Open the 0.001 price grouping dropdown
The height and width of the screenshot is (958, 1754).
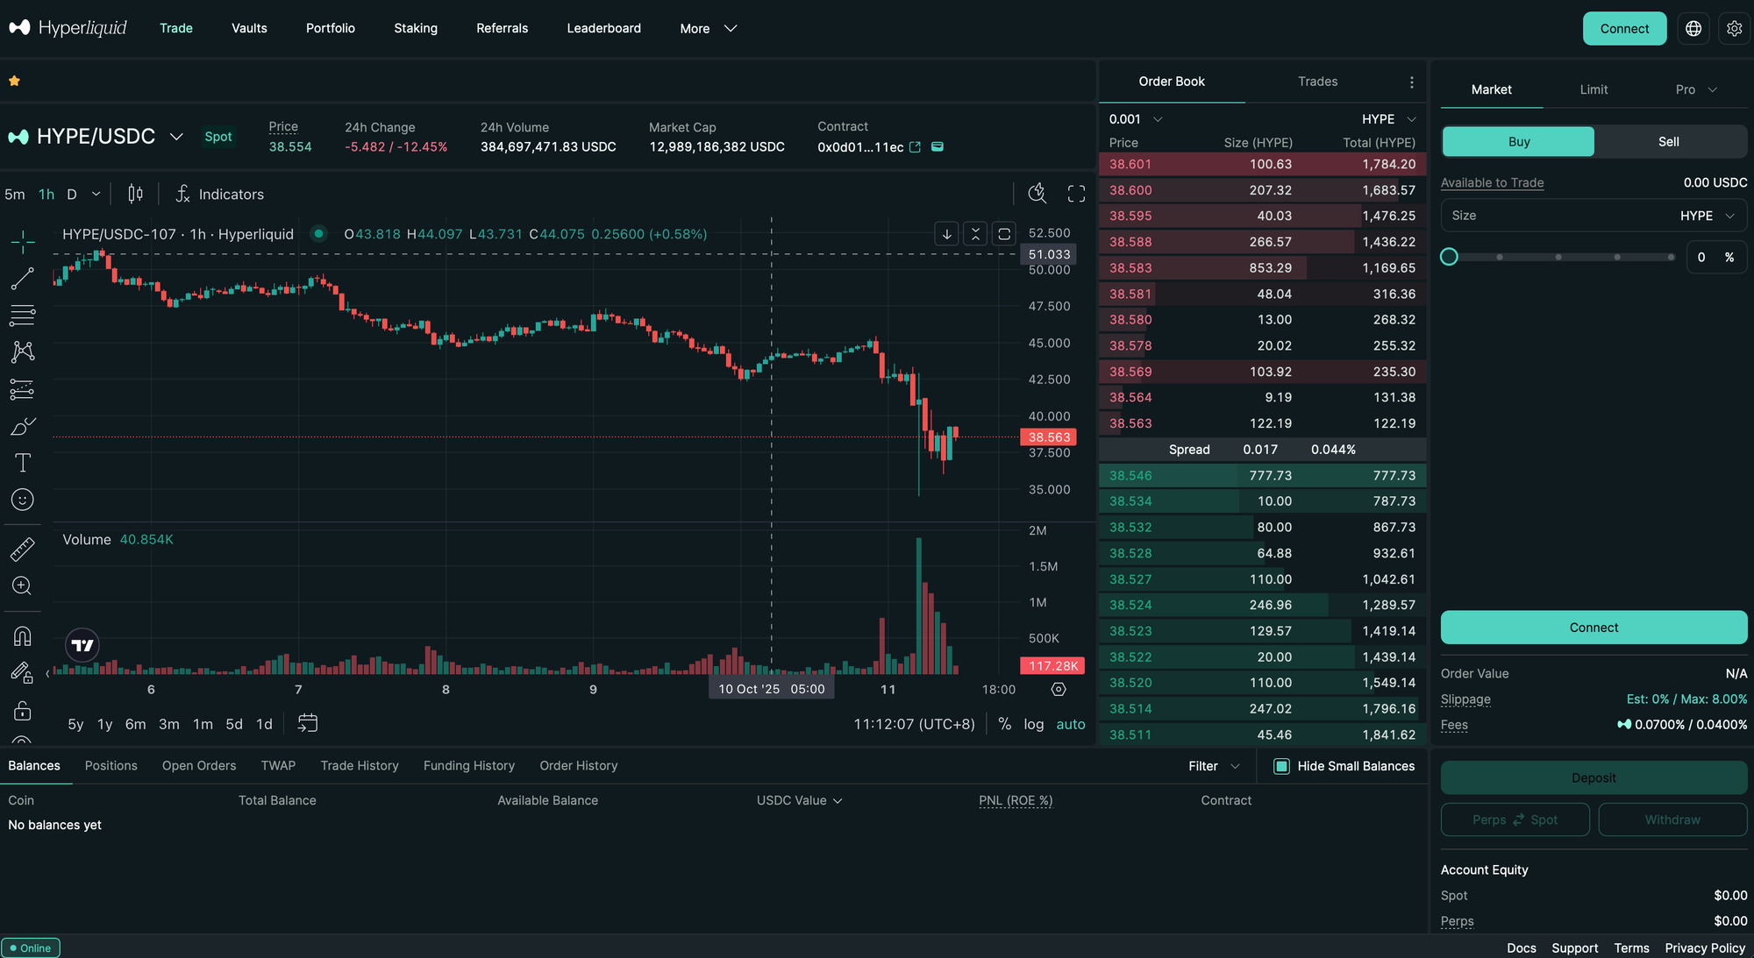click(x=1135, y=119)
